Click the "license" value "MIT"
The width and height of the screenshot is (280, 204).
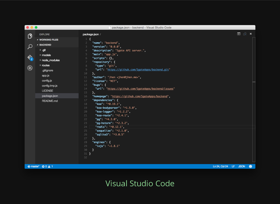[x=113, y=81]
